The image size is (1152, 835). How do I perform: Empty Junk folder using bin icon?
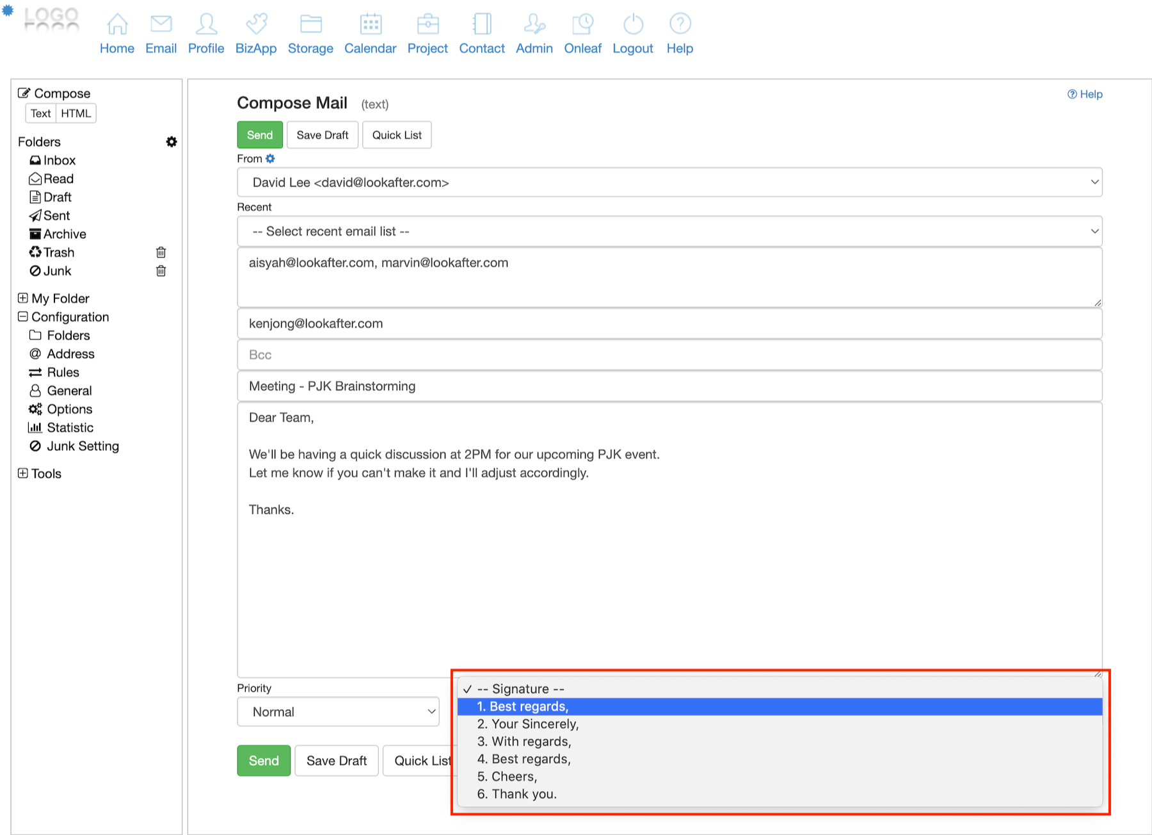[161, 271]
